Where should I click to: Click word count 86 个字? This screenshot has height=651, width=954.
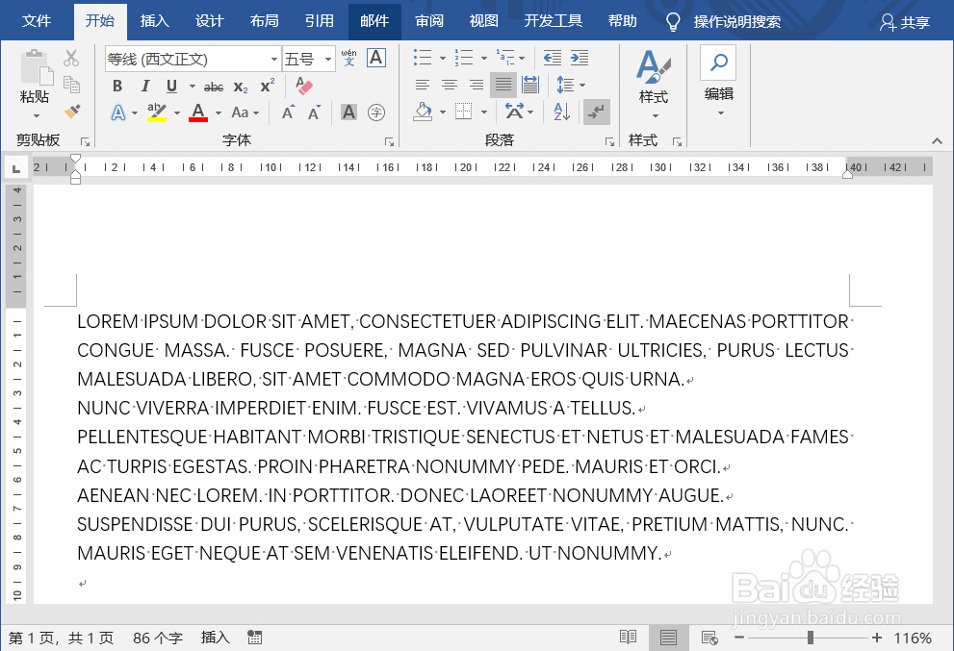[x=158, y=638]
